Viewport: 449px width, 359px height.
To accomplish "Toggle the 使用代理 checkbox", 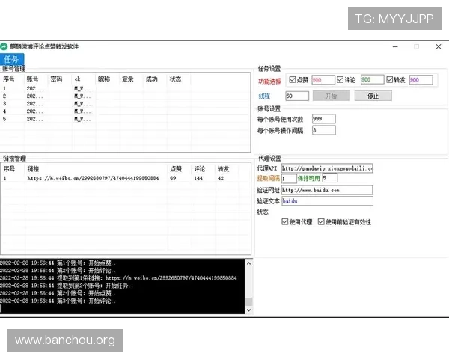I will [x=285, y=222].
